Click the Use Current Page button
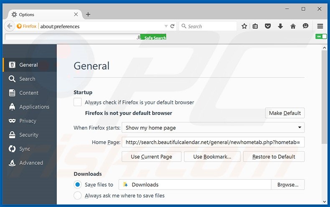This screenshot has height=207, width=330. click(151, 157)
